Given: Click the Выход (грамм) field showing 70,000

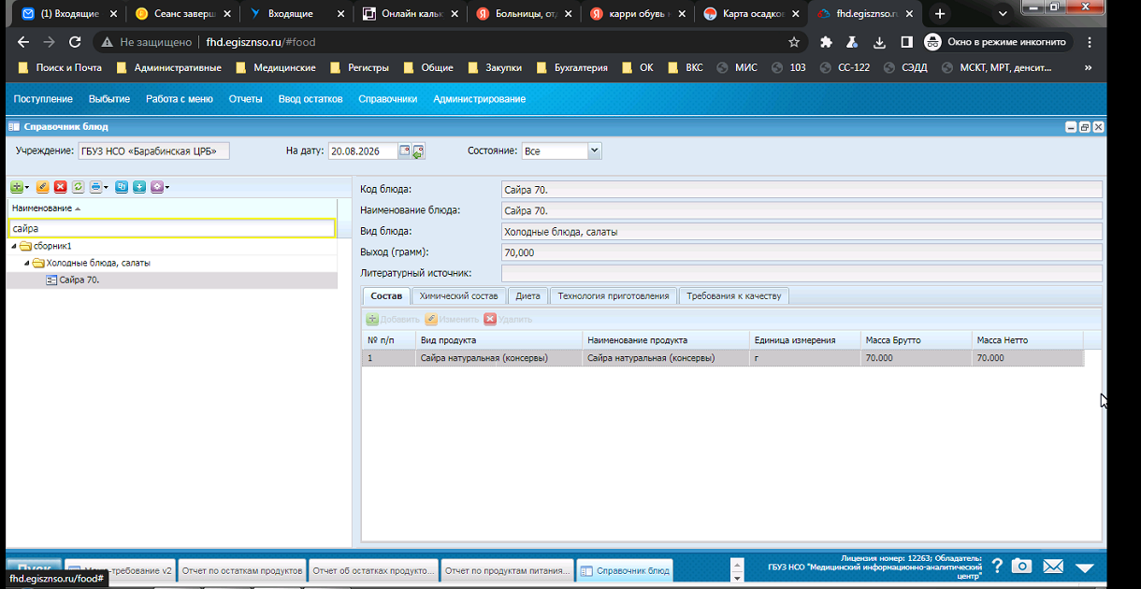Looking at the screenshot, I should (x=802, y=252).
